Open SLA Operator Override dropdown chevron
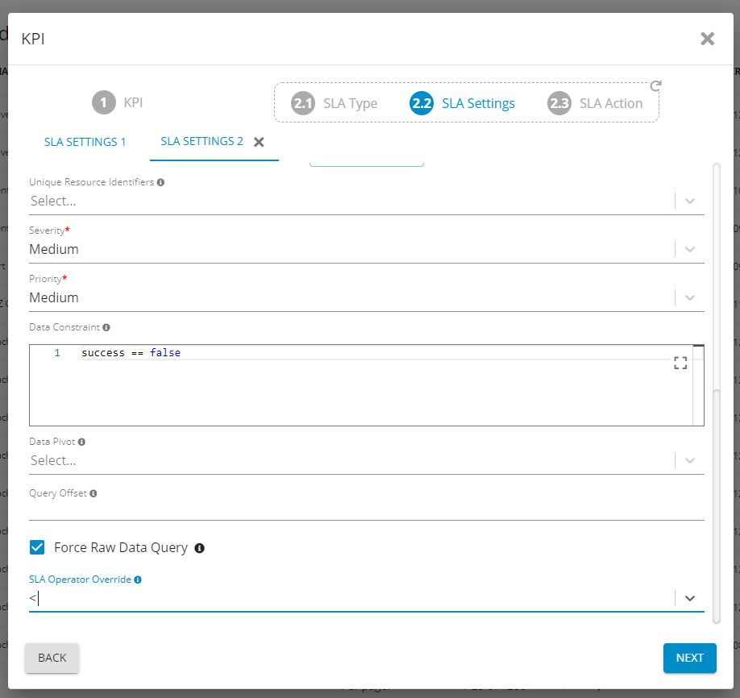Image resolution: width=740 pixels, height=698 pixels. coord(690,598)
